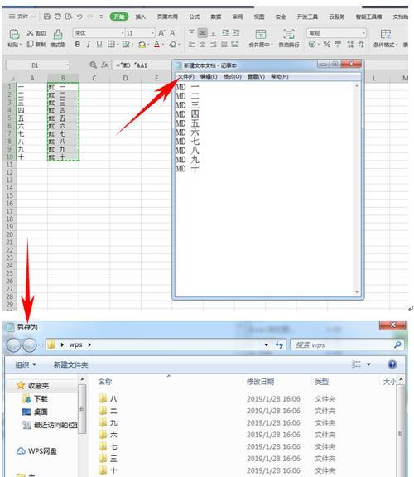
Task: Open the font size dropdown showing 11
Action: [x=152, y=33]
